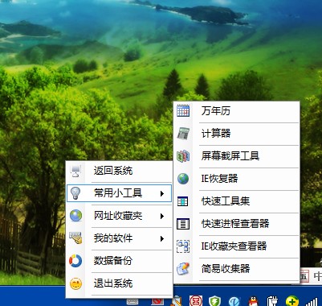Select IE恢复器 menu entry
Image resolution: width=322 pixels, height=306 pixels.
[236, 179]
